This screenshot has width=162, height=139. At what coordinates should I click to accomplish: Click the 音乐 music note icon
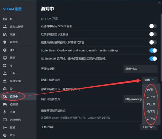pyautogui.click(x=5, y=135)
